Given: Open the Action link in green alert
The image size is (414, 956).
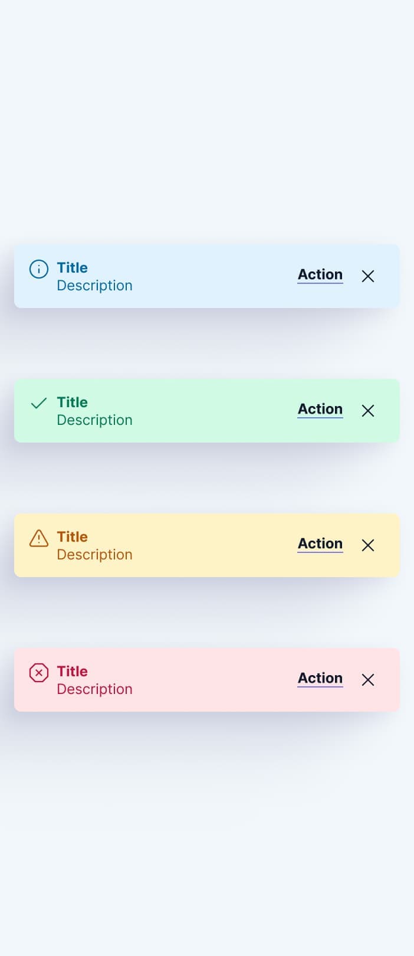Looking at the screenshot, I should click(x=320, y=410).
